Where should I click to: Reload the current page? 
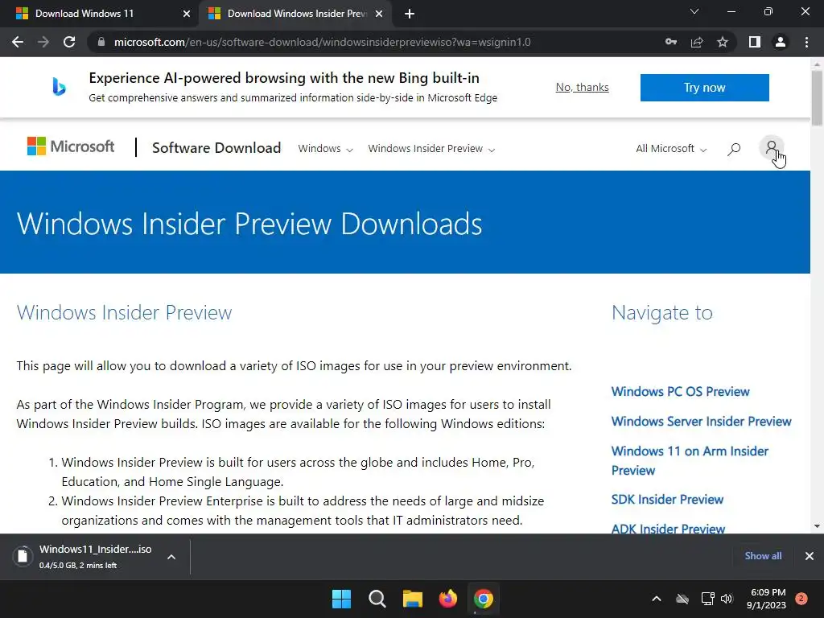[x=69, y=42]
